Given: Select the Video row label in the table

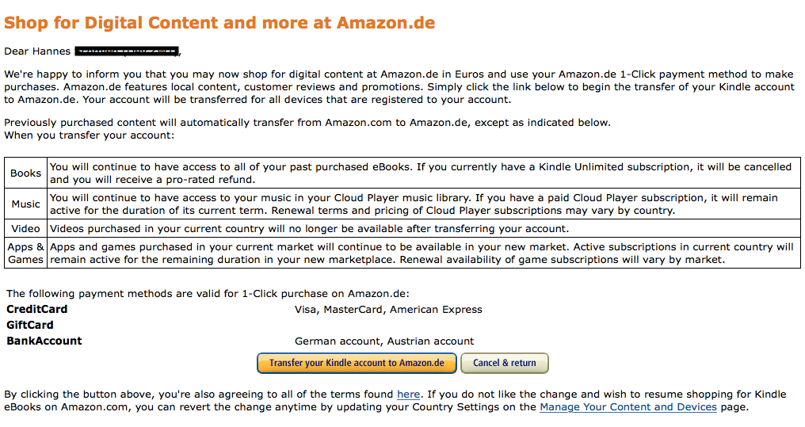Looking at the screenshot, I should pos(26,229).
